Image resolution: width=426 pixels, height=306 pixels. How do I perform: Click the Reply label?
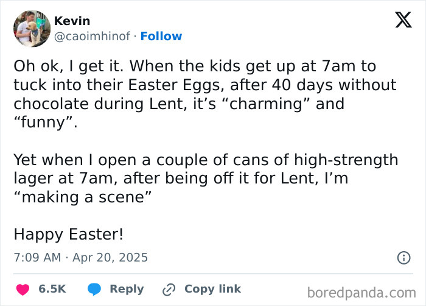click(127, 290)
